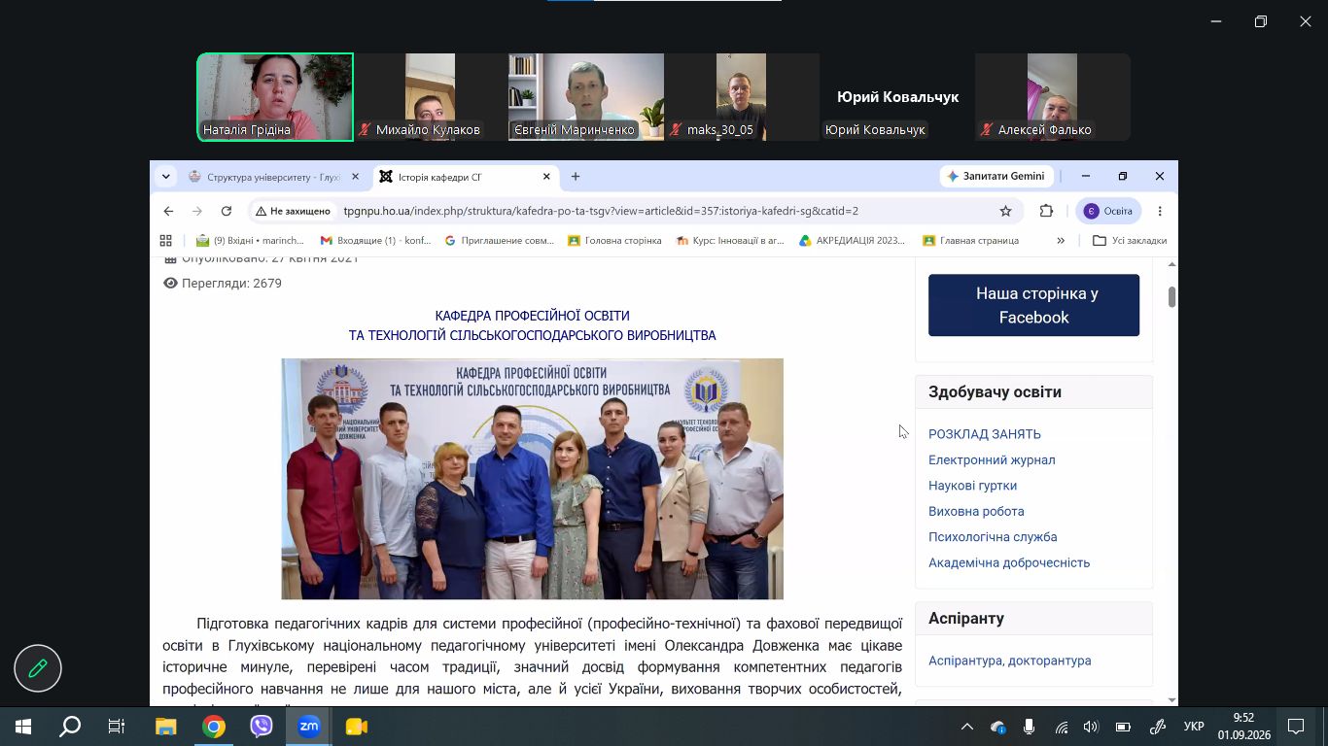Open Аспірантура, докторантура link

(x=1010, y=661)
